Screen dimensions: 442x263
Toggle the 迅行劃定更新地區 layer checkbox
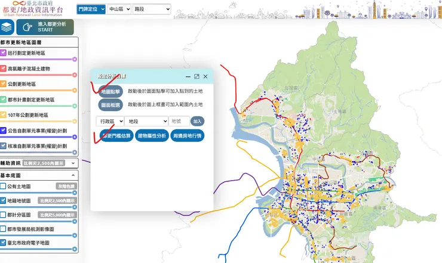(x=3, y=52)
